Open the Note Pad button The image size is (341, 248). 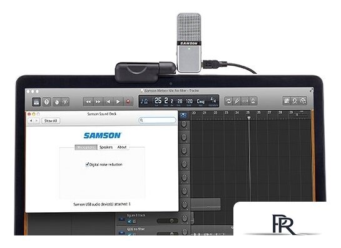click(287, 101)
